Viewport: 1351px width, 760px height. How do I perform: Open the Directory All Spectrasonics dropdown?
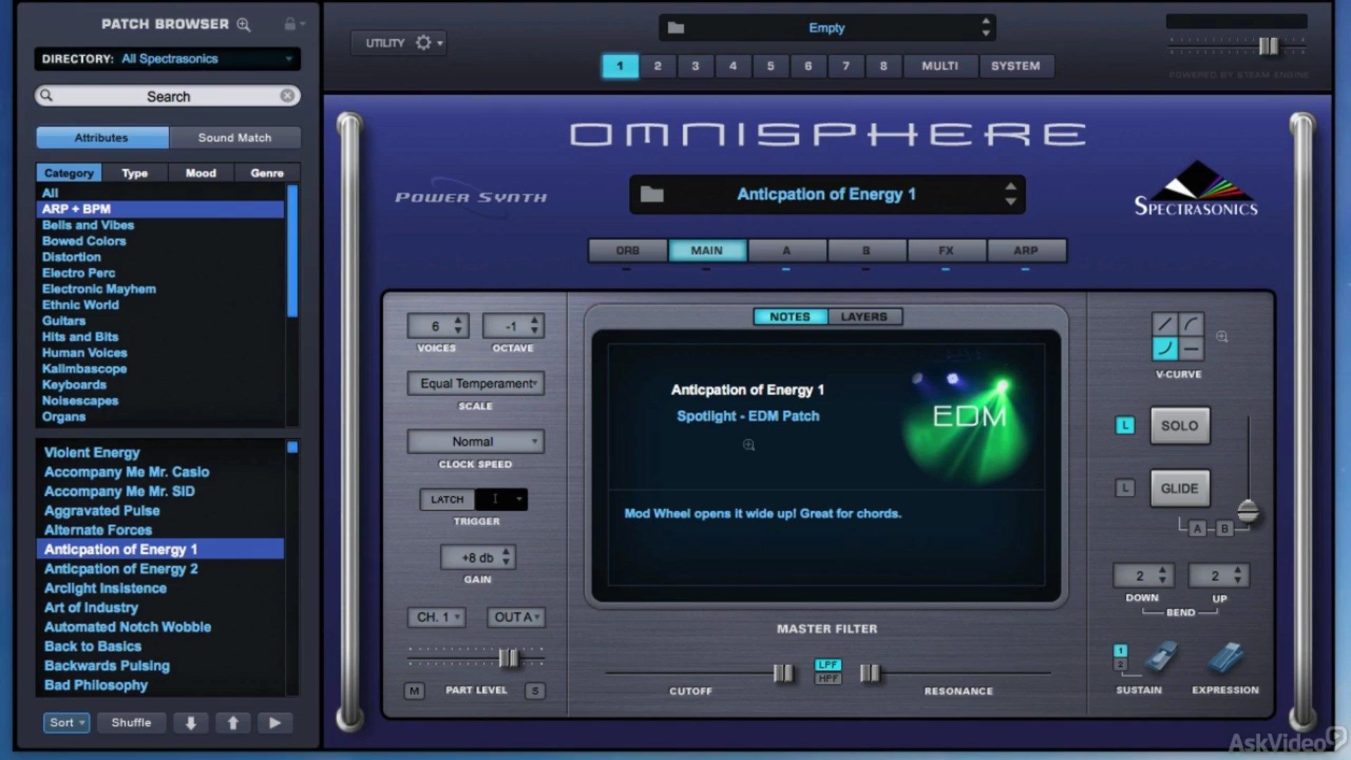pyautogui.click(x=167, y=59)
